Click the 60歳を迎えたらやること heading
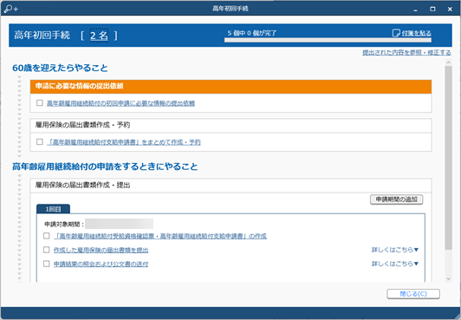The image size is (461, 320). pos(60,68)
